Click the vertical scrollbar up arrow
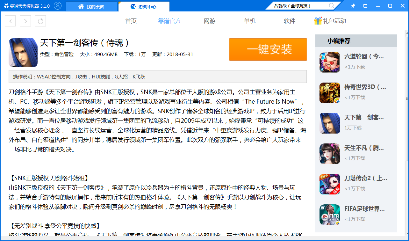The image size is (409, 241). [x=407, y=33]
